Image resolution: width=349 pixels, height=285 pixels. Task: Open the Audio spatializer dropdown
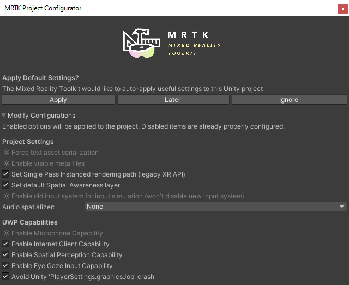[x=216, y=207]
